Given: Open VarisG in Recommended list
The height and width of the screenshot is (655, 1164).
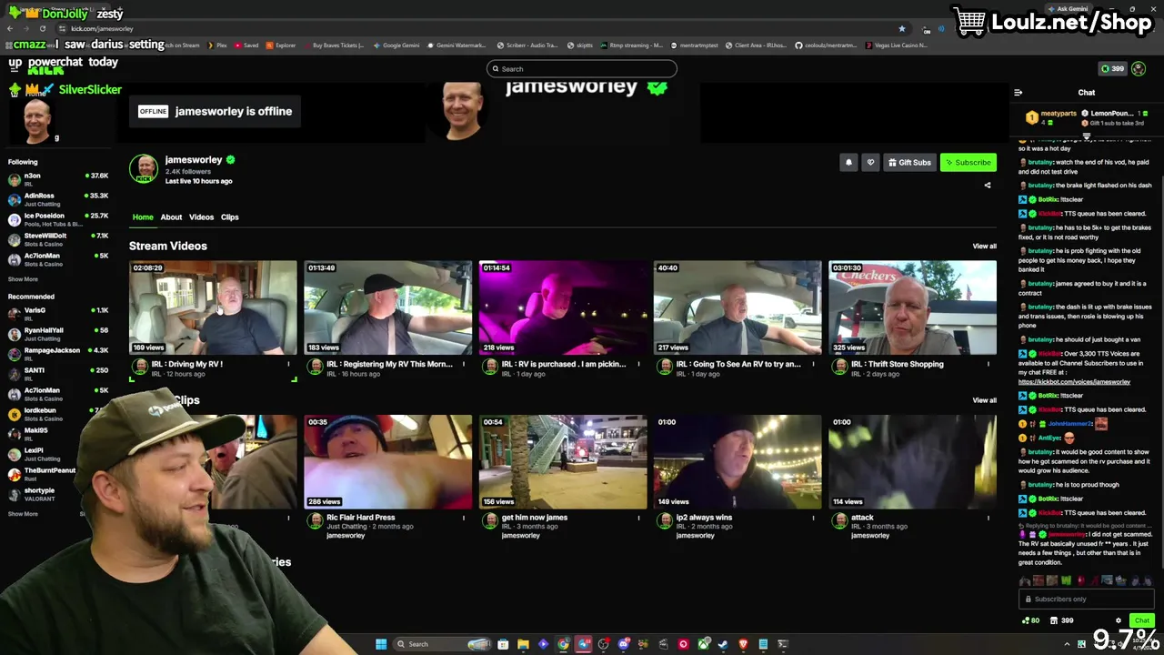Looking at the screenshot, I should point(58,314).
